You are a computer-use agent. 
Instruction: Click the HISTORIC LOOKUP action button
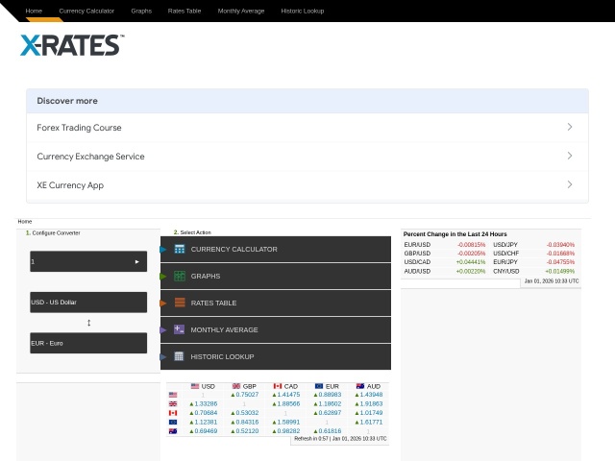pos(276,356)
